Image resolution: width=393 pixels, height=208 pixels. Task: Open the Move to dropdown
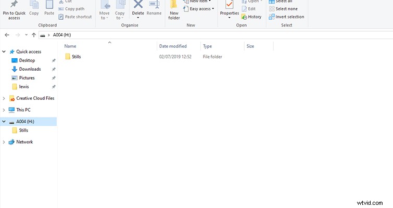pos(105,10)
